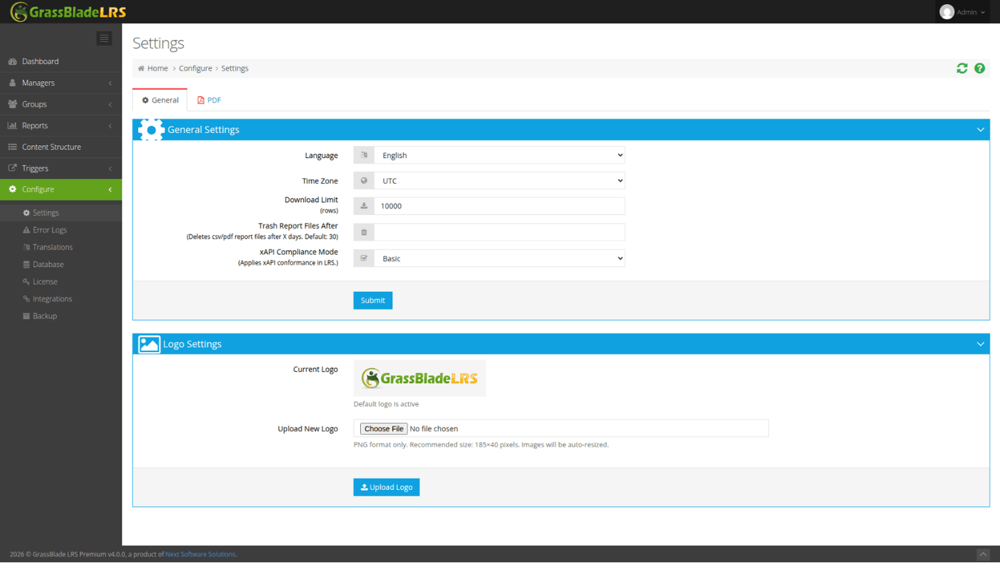Click the Backup archive icon
The width and height of the screenshot is (1000, 563).
click(x=26, y=316)
